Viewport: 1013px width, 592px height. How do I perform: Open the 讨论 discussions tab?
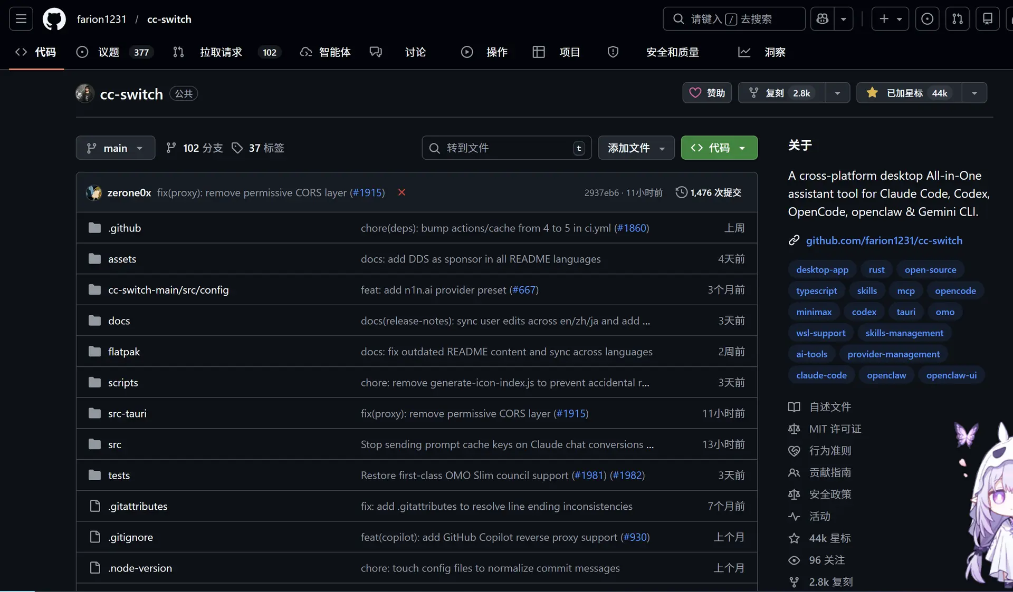[398, 52]
